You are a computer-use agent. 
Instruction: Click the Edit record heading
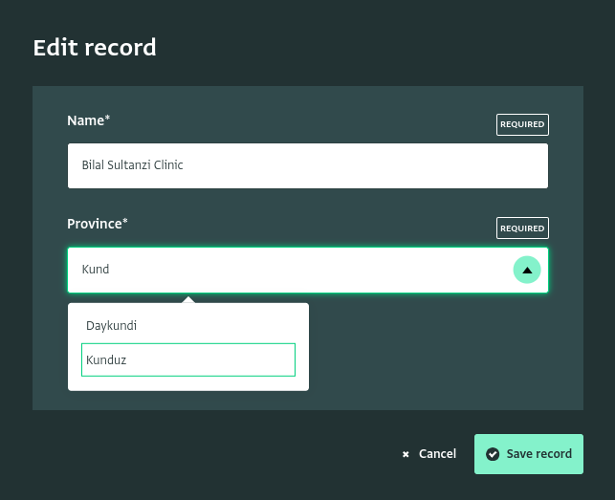click(x=95, y=47)
